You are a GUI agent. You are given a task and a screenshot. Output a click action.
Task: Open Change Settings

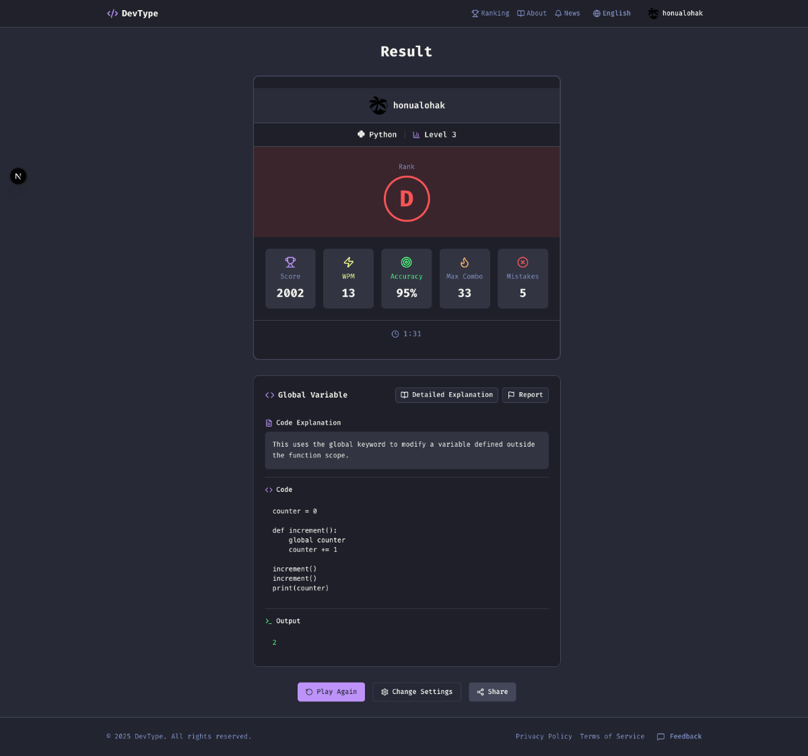416,692
